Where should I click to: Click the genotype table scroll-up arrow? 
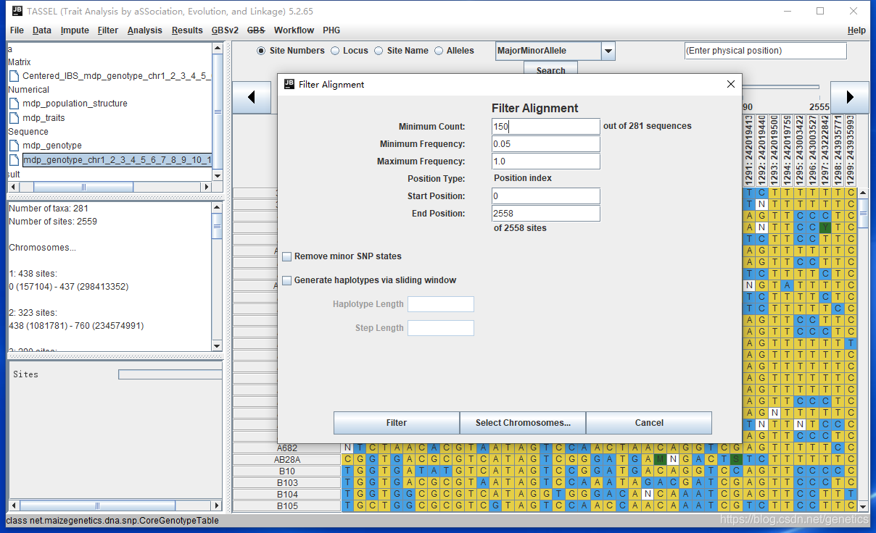point(863,193)
